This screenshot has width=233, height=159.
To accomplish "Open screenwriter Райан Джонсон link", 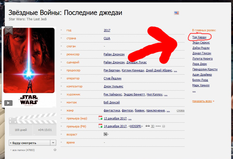I will 114,62.
